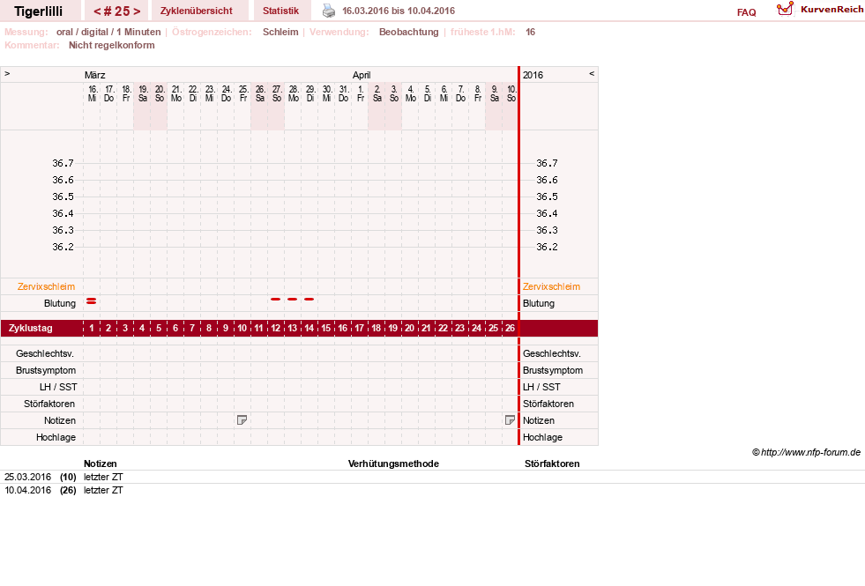Click the Zyklustag row label
The height and width of the screenshot is (586, 865).
coord(31,328)
